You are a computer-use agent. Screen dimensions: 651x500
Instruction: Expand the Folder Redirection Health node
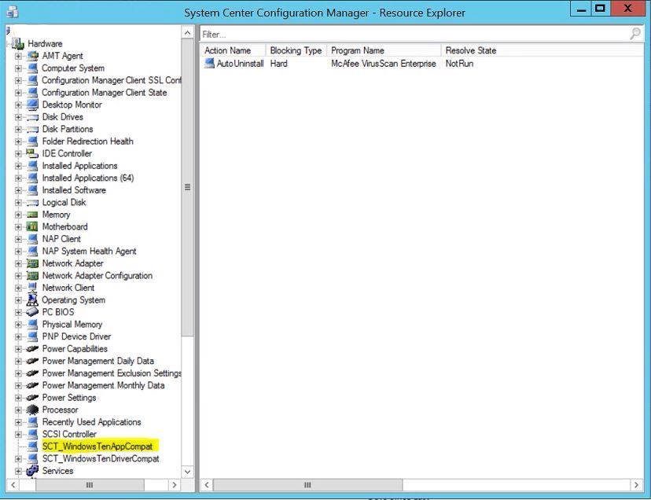[x=18, y=142]
